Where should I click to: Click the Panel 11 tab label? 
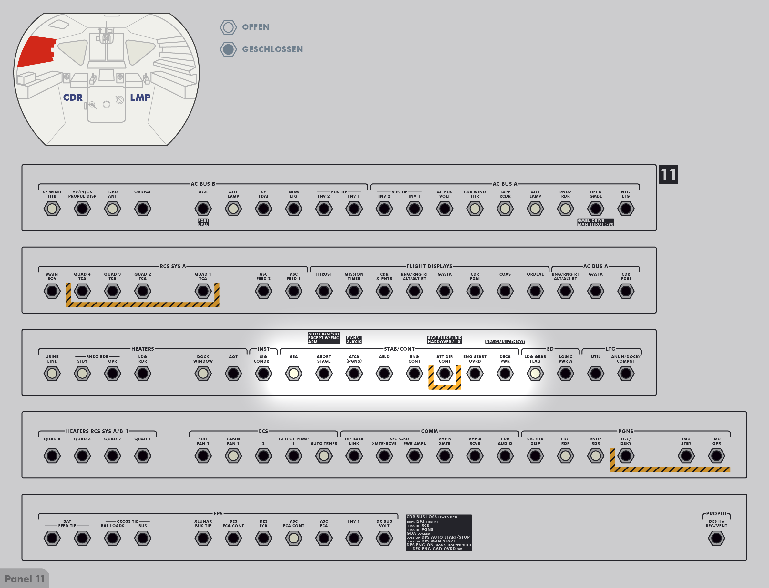pos(25,579)
